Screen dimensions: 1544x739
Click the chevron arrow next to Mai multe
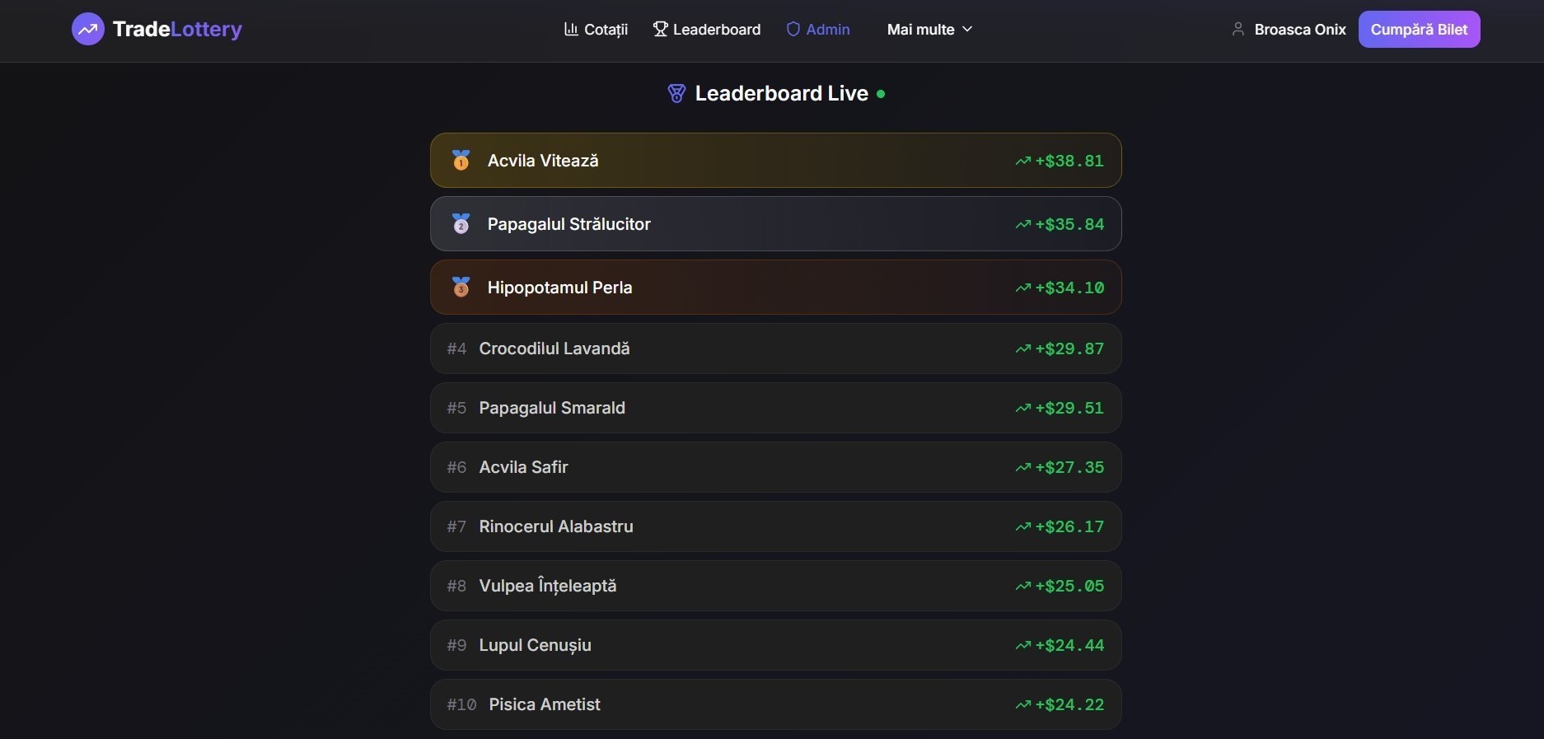[x=967, y=29]
